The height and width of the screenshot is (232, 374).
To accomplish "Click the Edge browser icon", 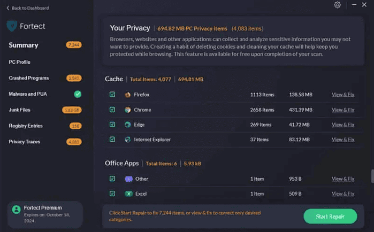I will click(128, 125).
